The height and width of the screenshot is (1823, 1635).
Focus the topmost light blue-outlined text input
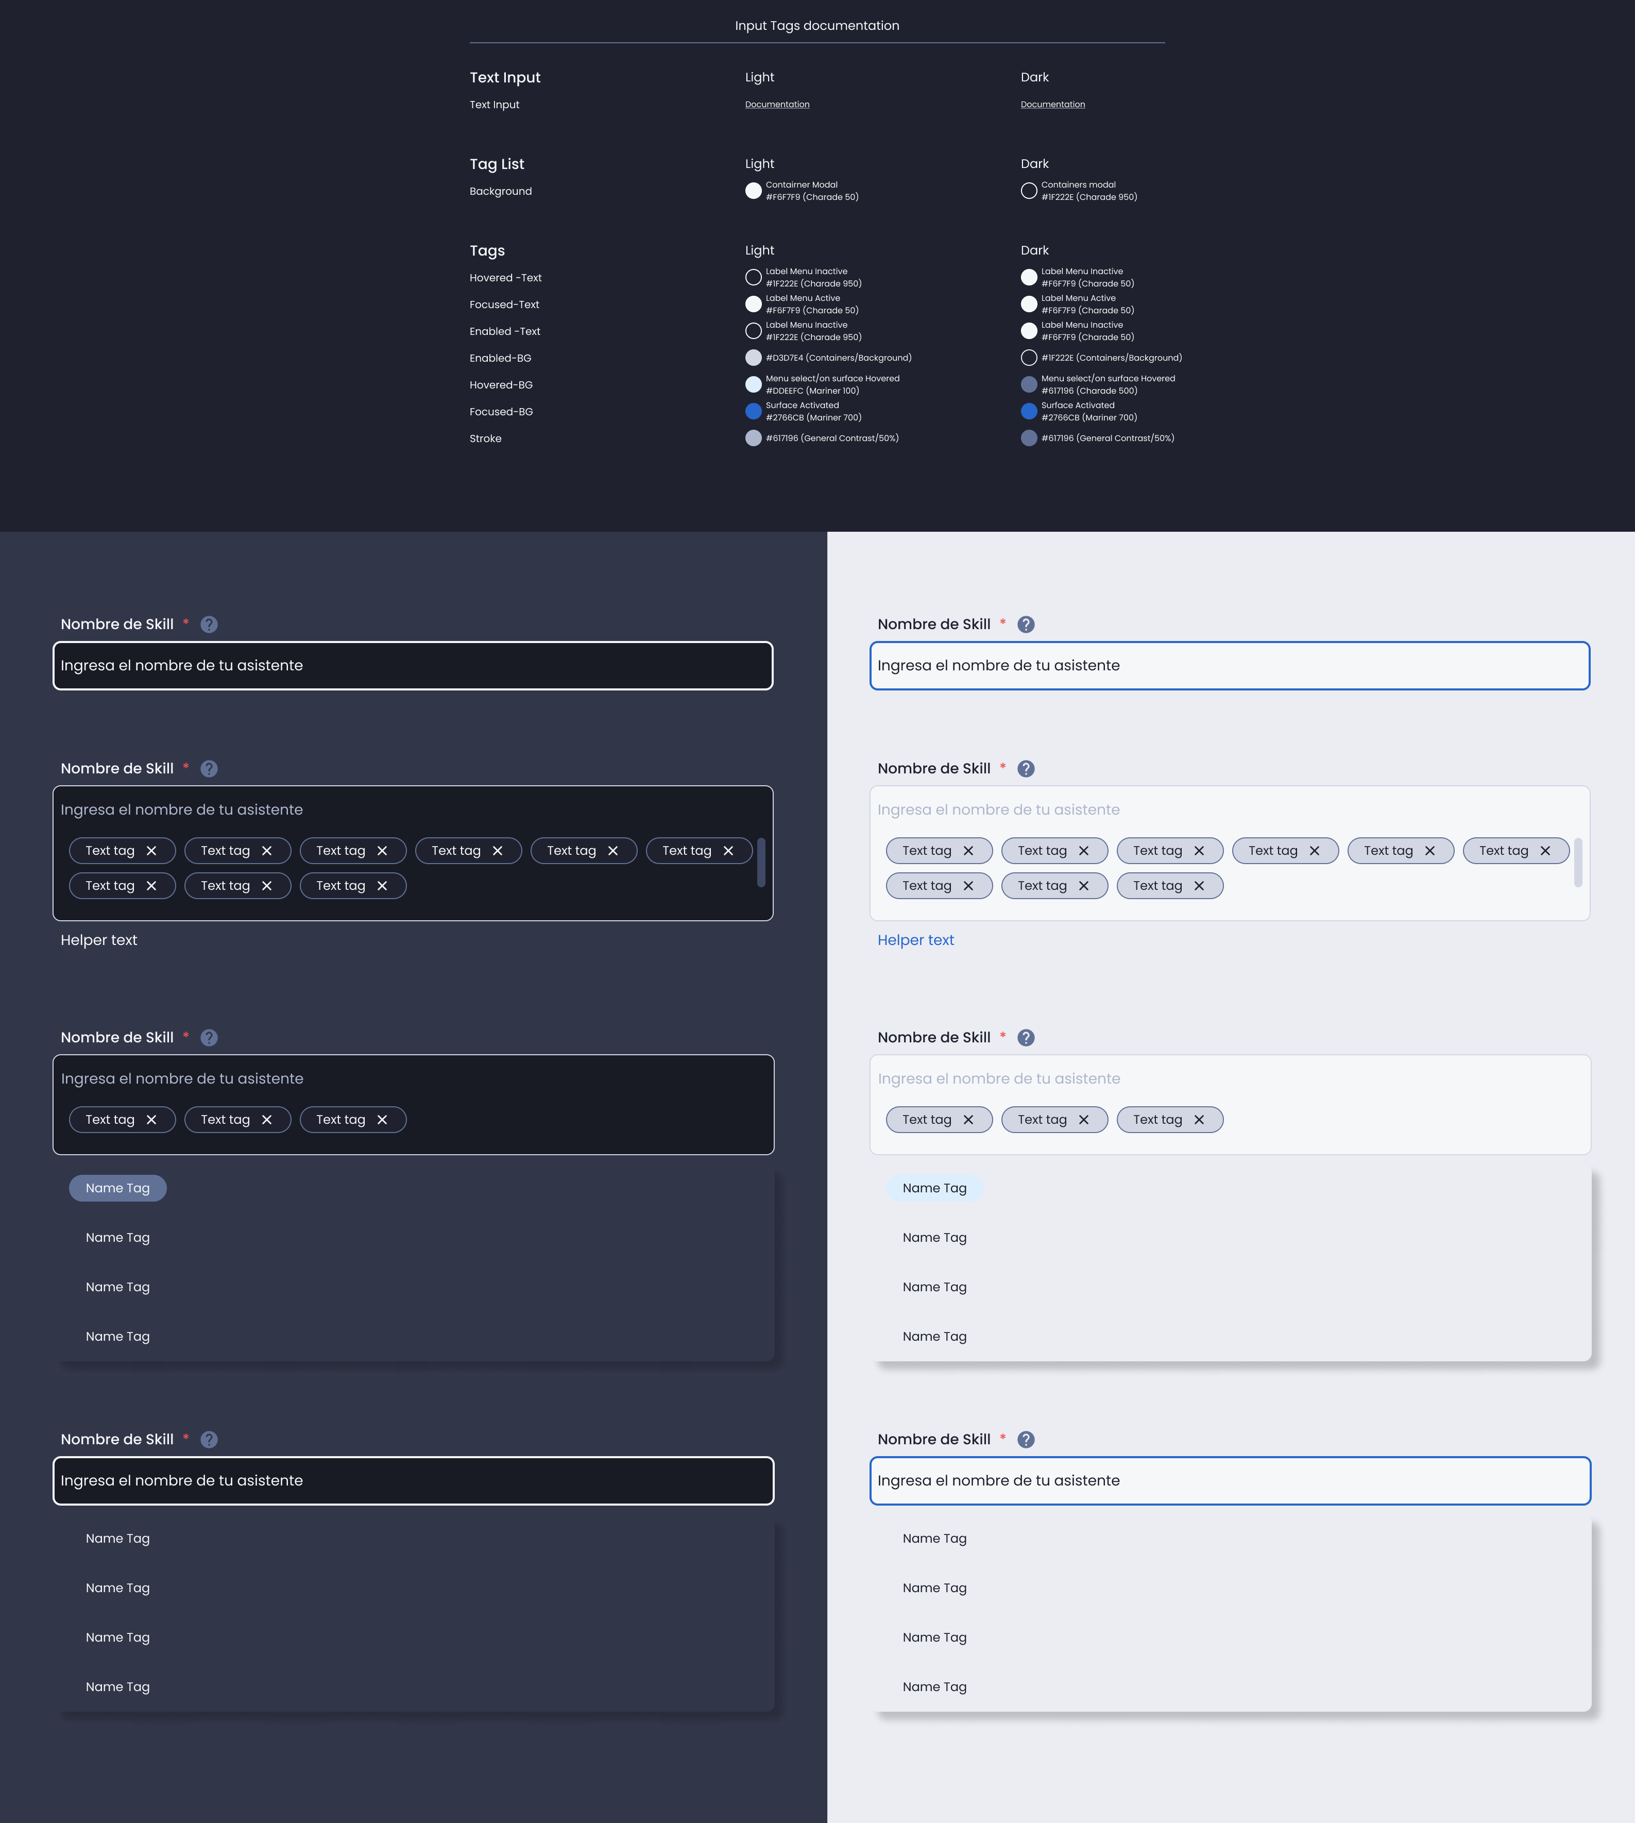coord(1230,666)
